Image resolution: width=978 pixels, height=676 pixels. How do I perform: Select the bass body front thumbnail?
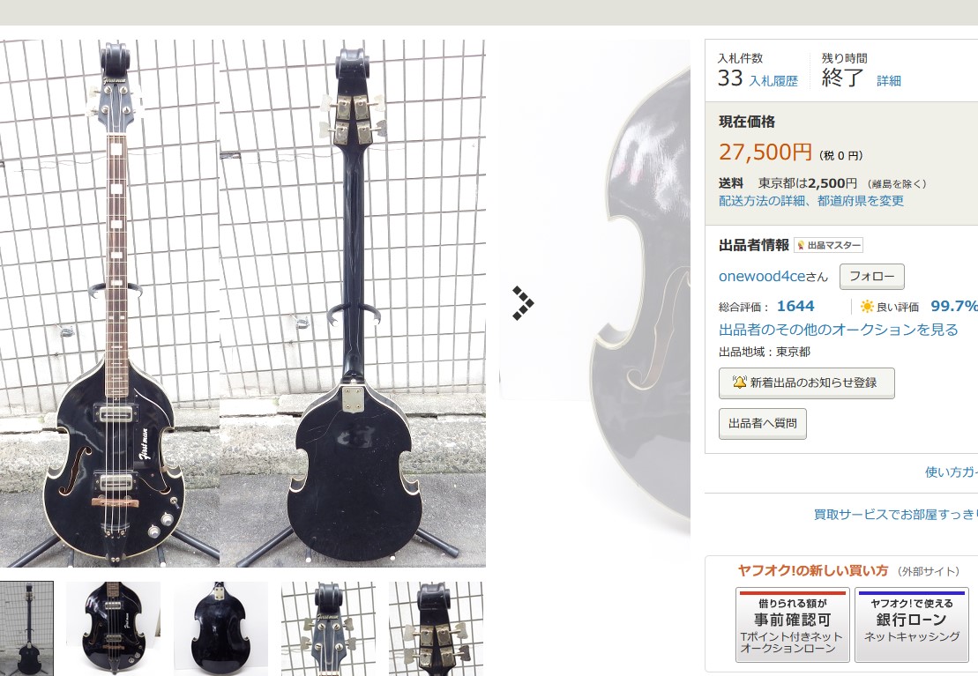[114, 628]
